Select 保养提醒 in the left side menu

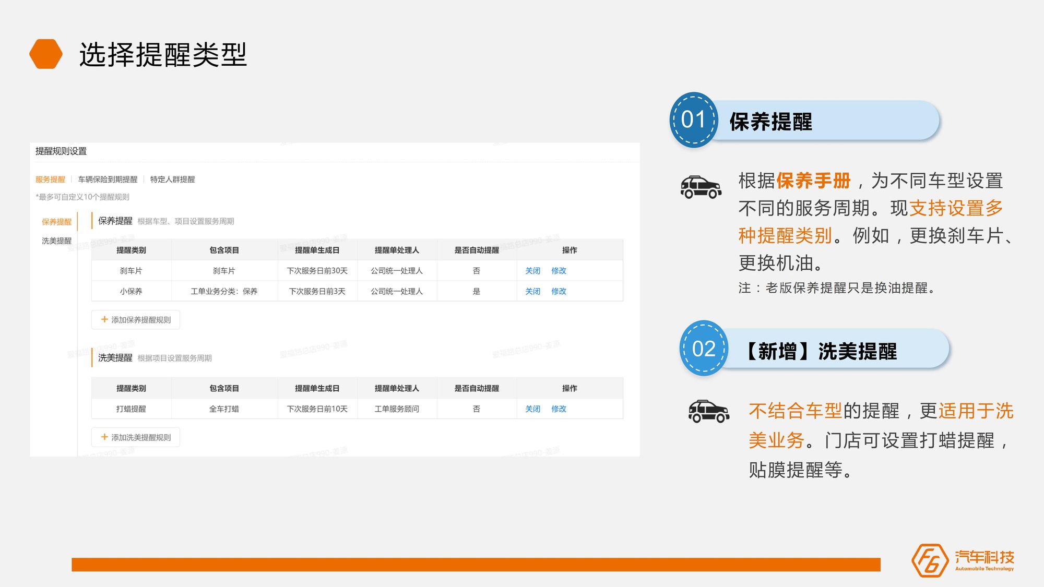click(x=56, y=222)
